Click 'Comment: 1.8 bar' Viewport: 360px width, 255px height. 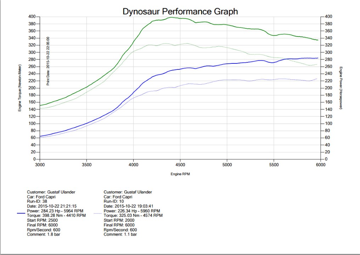point(43,234)
